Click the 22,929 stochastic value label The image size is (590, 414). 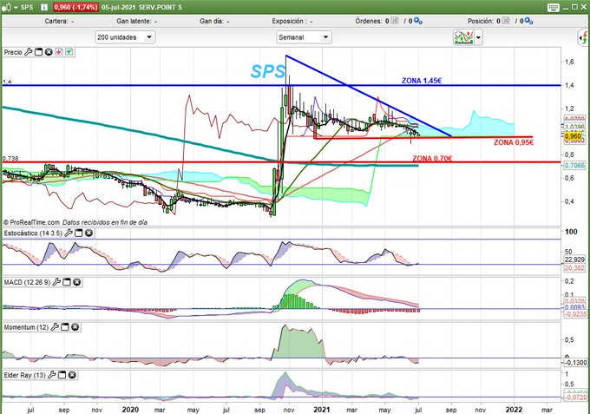coord(574,260)
